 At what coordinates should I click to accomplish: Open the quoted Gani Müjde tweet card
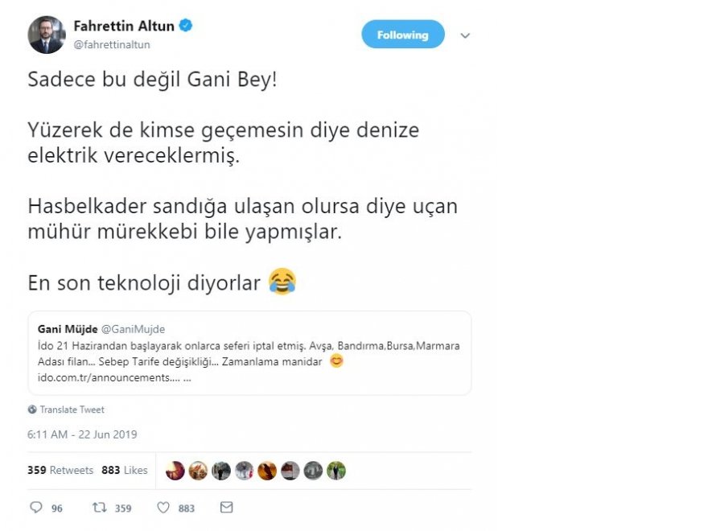249,353
